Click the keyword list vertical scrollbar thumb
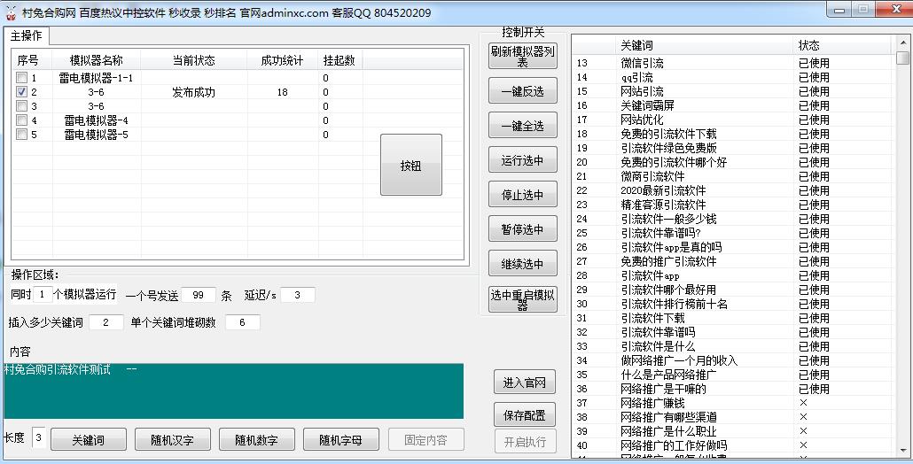Viewport: 913px width, 464px height. pyautogui.click(x=902, y=58)
